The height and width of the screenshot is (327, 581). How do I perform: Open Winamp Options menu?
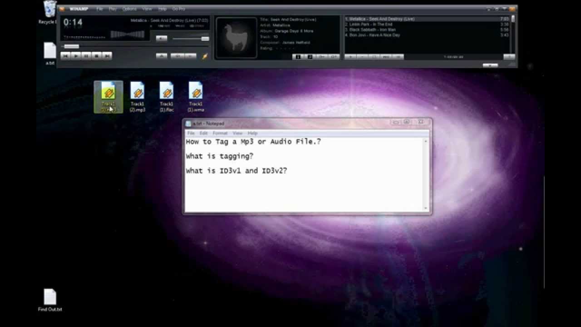click(x=129, y=9)
